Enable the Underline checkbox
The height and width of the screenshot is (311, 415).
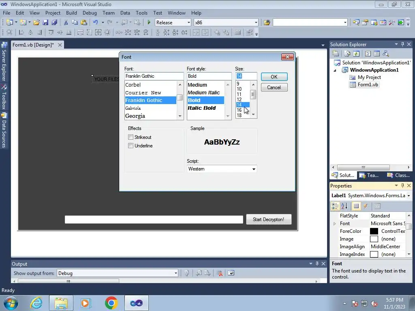[x=130, y=146]
